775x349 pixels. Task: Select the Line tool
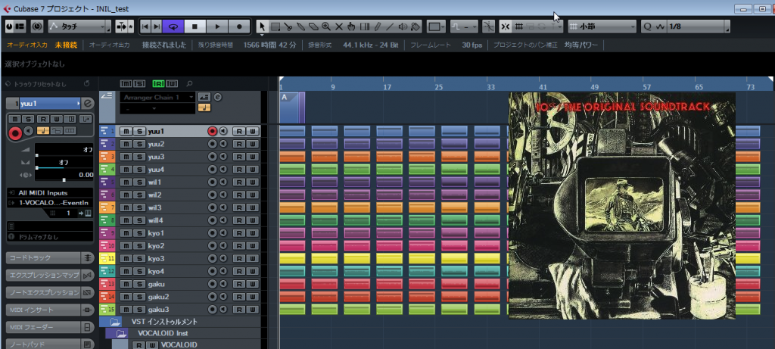pos(390,26)
